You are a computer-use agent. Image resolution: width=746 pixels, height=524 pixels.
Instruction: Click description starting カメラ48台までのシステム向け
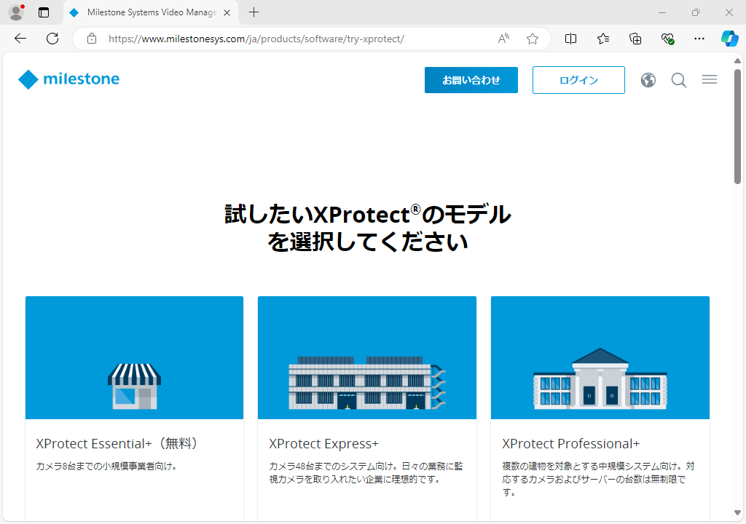[x=366, y=472]
